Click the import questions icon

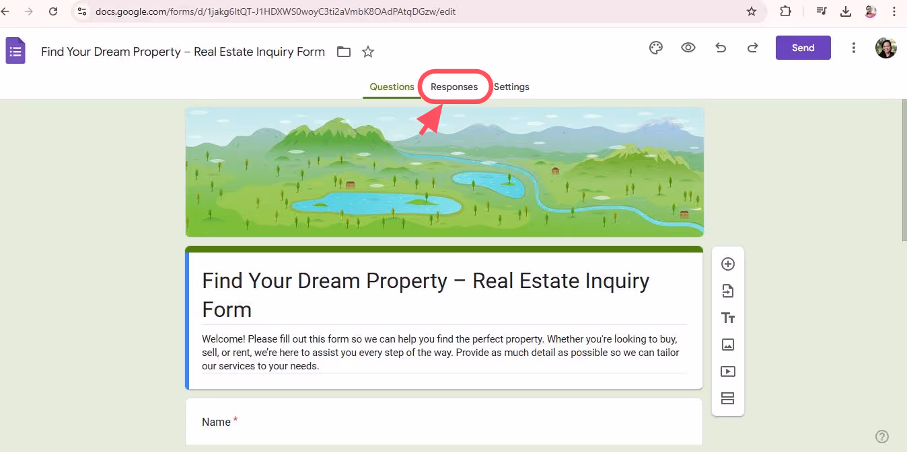(727, 291)
